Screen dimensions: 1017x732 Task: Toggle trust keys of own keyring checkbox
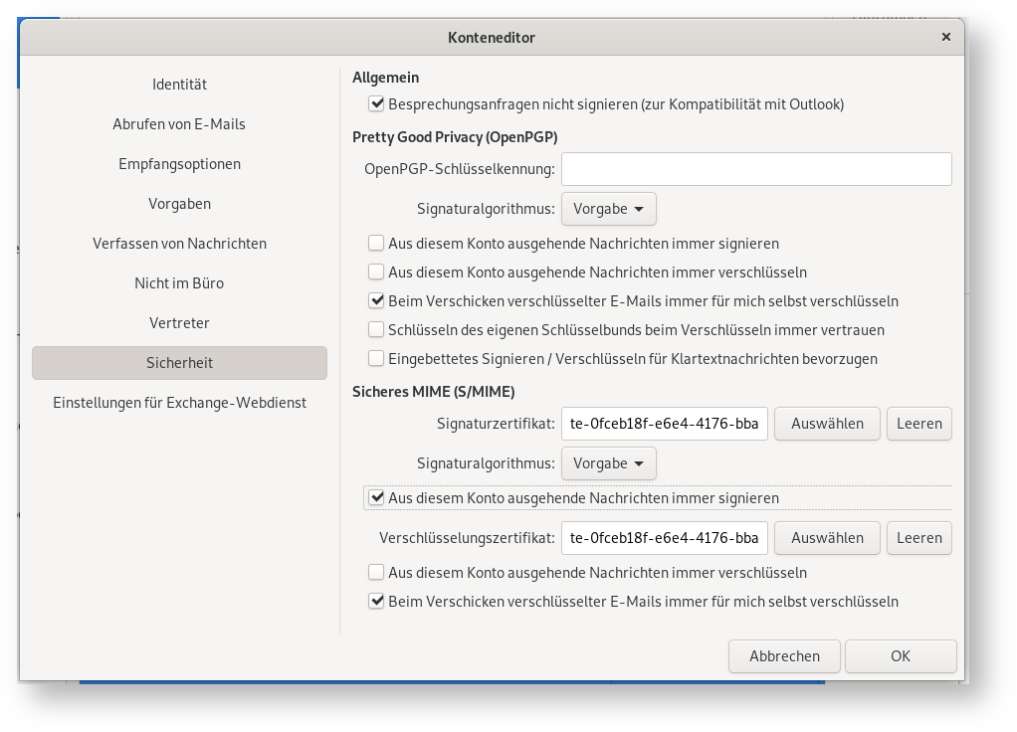coord(376,329)
